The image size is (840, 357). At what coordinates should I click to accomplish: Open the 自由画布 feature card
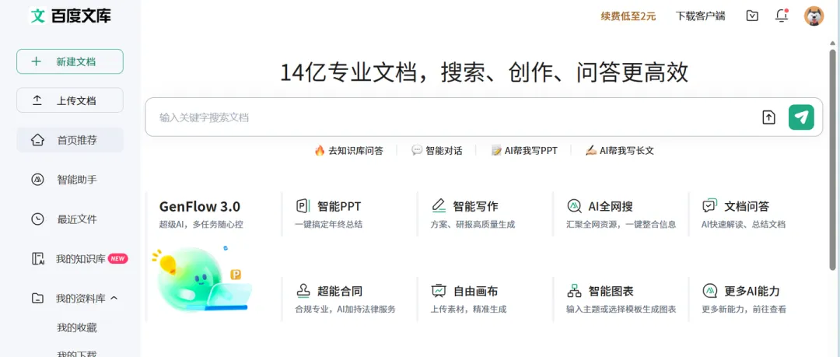pos(485,299)
